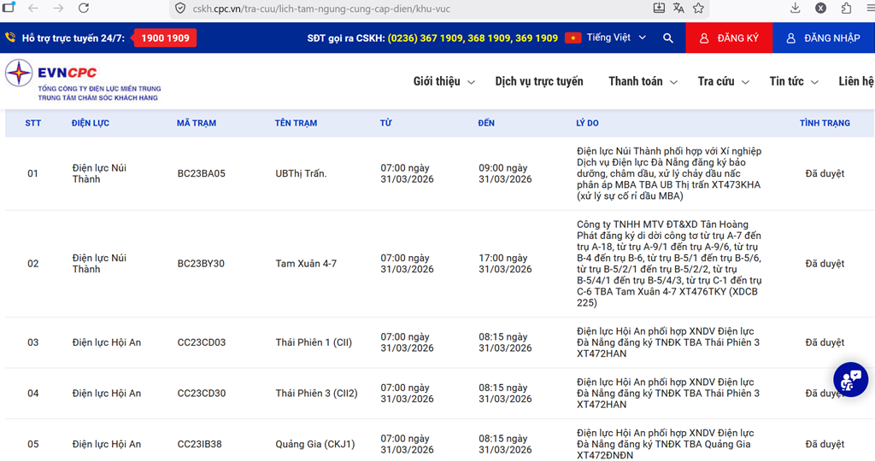
Task: Click the URL address bar
Action: 385,9
